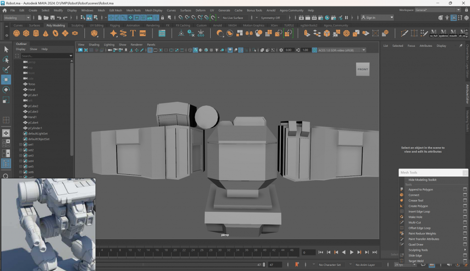The width and height of the screenshot is (470, 271).
Task: Switch to the Sculpting shelf tab
Action: click(x=77, y=26)
